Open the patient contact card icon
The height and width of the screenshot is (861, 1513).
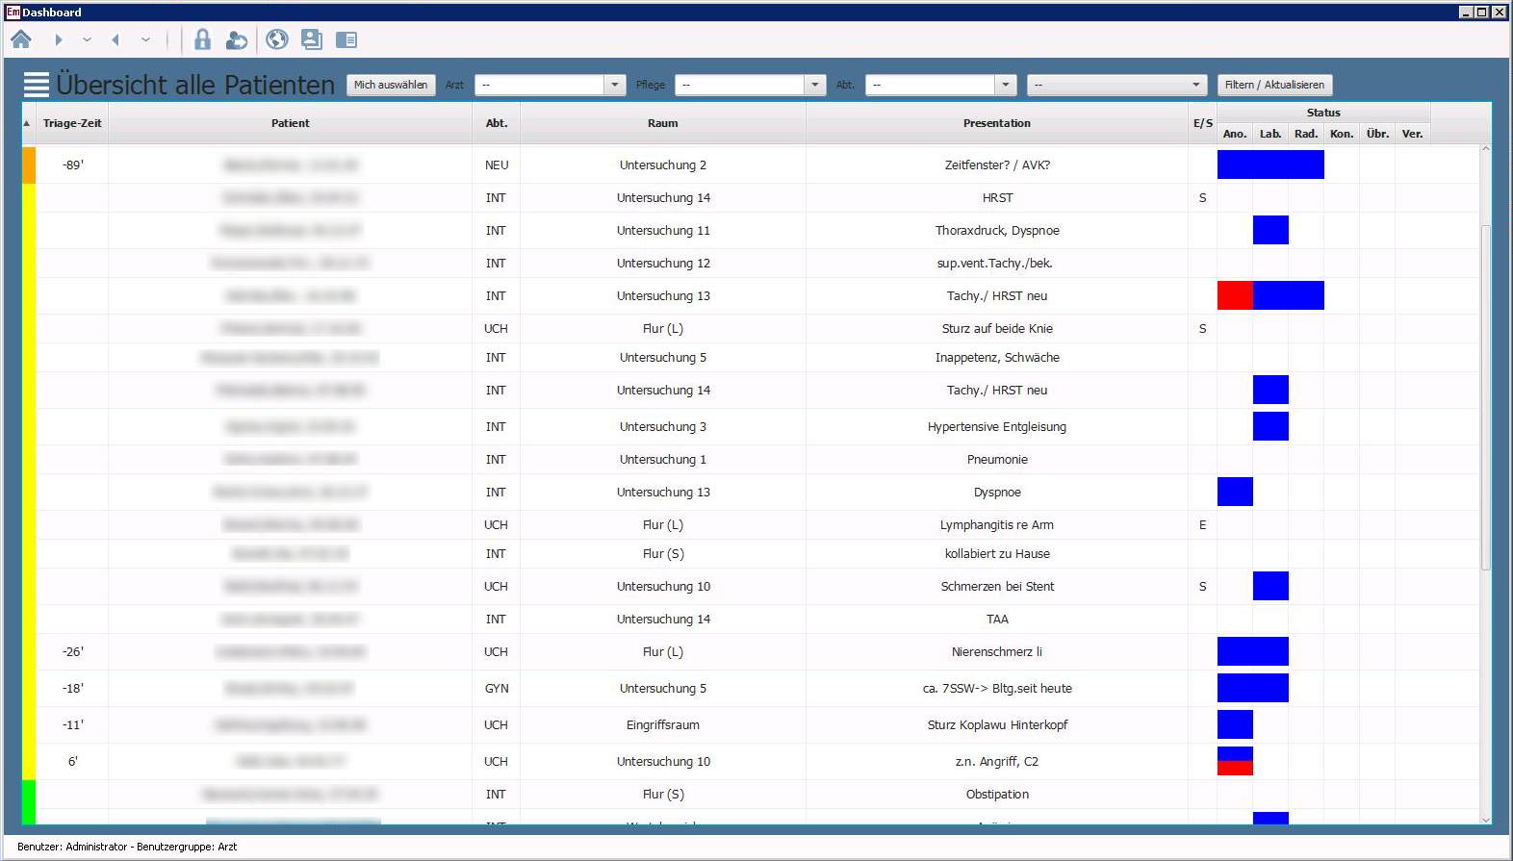tap(312, 39)
